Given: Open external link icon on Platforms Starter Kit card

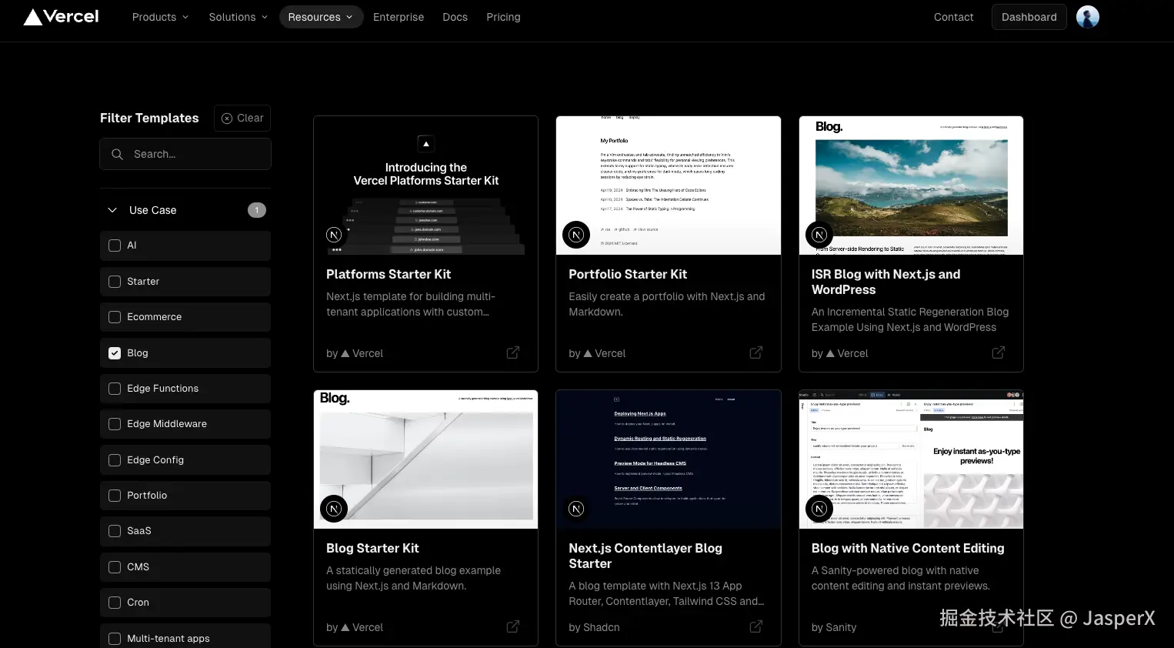Looking at the screenshot, I should coord(513,352).
